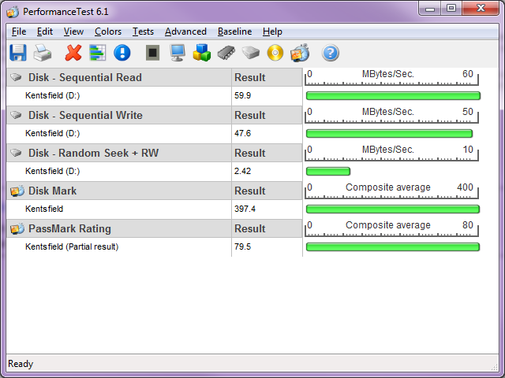Image resolution: width=505 pixels, height=378 pixels.
Task: Run the 2D graphics monitor icon
Action: [x=178, y=53]
